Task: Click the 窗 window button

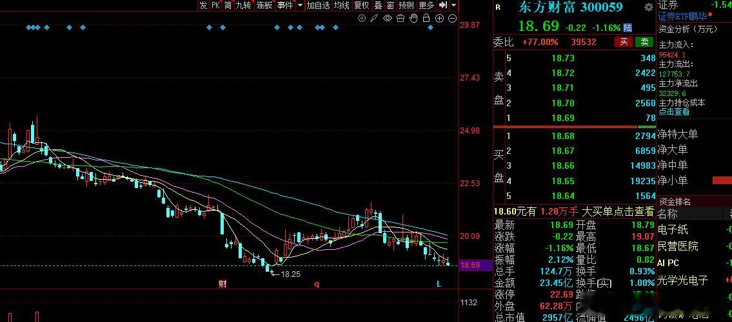Action: point(390,5)
